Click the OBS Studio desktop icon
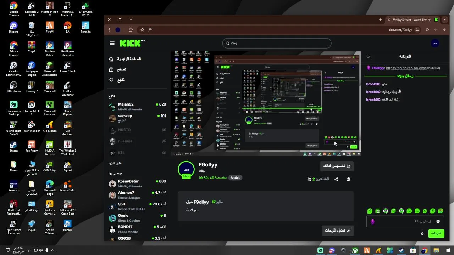Image resolution: width=454 pixels, height=255 pixels. [13, 87]
